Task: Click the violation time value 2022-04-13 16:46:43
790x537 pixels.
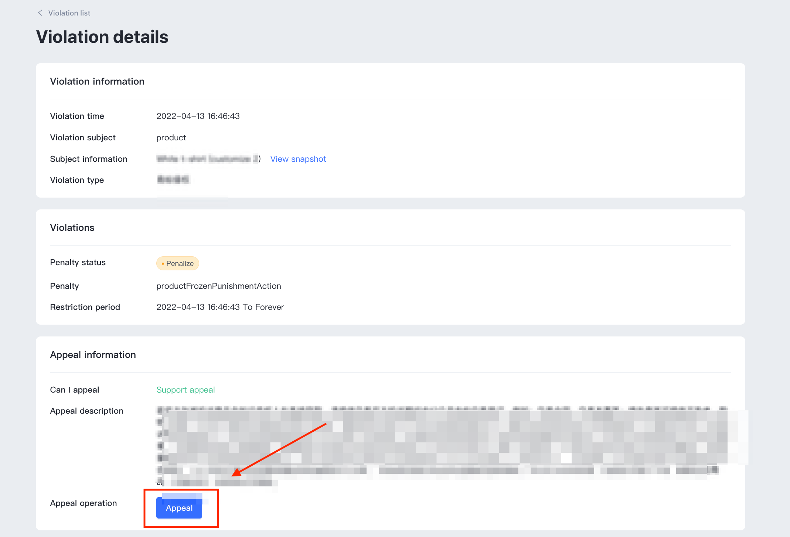Action: click(x=198, y=116)
